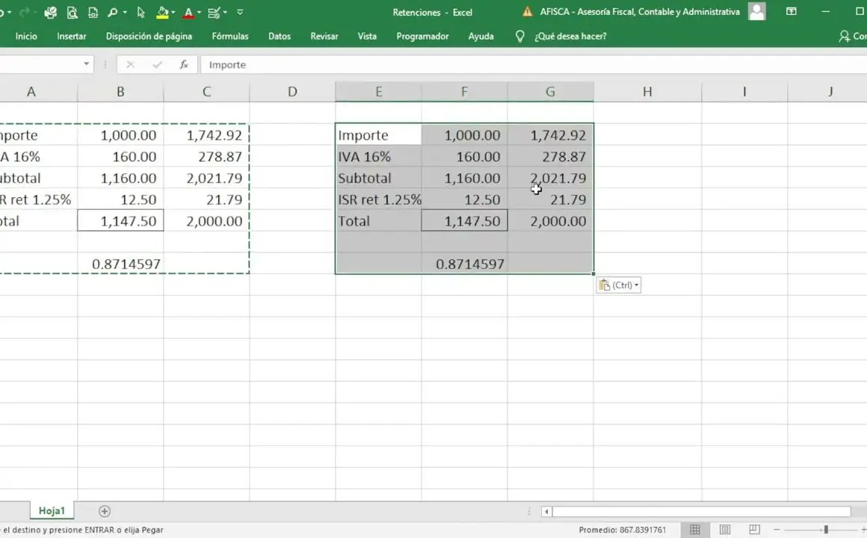867x538 pixels.
Task: Click the Name Box field
Action: click(40, 64)
